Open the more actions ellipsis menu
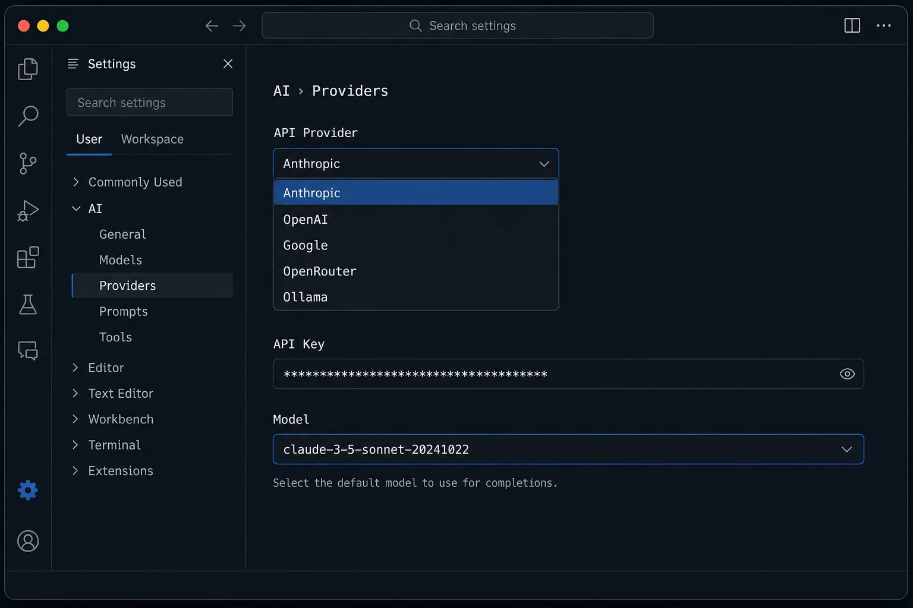913x608 pixels. click(884, 26)
